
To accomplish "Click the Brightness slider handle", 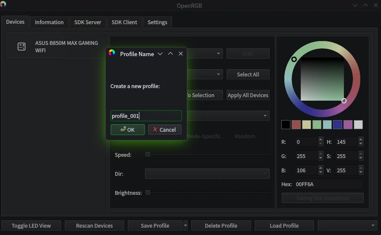I will (x=148, y=193).
